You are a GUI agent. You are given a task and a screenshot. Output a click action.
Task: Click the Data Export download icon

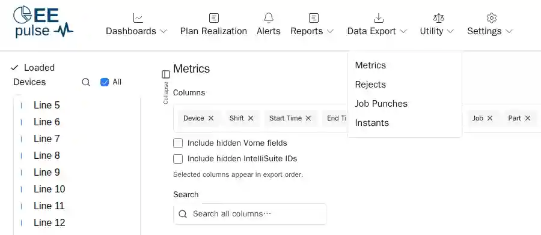pos(379,18)
